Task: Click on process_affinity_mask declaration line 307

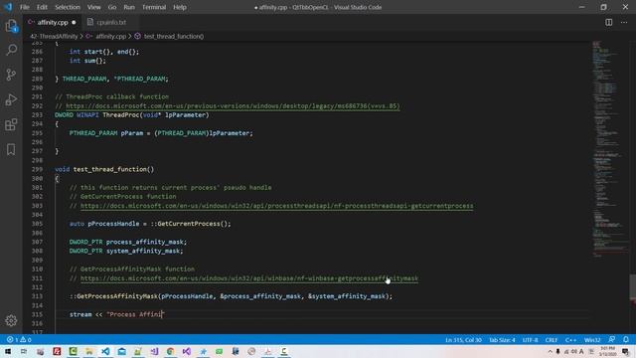Action: 145,242
